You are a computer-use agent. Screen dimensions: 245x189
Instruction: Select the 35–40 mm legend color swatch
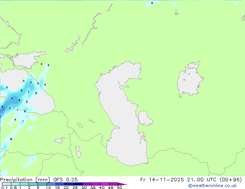[95, 184]
